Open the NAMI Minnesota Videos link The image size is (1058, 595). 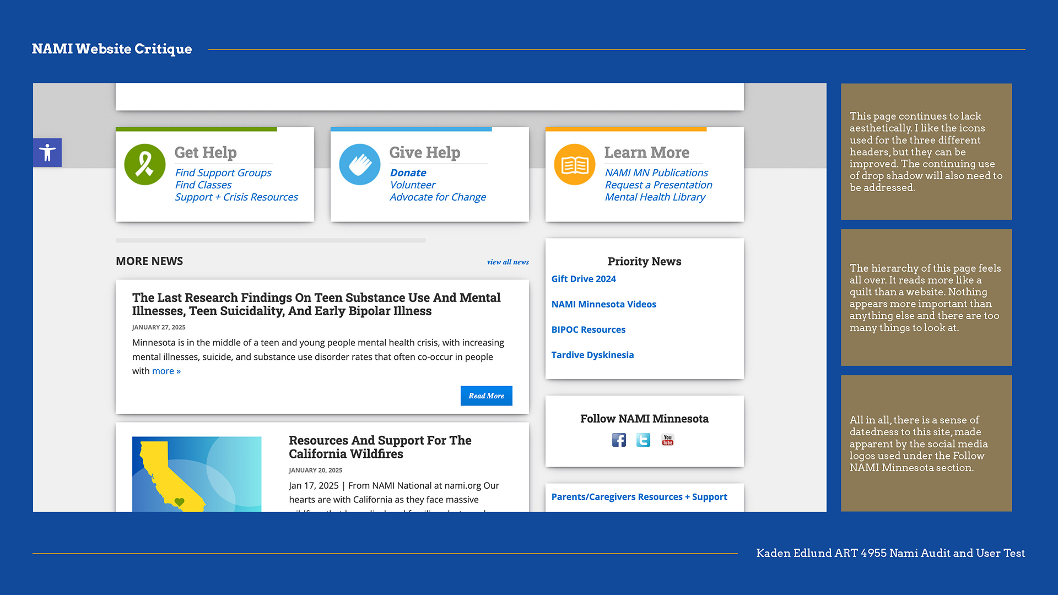(604, 304)
